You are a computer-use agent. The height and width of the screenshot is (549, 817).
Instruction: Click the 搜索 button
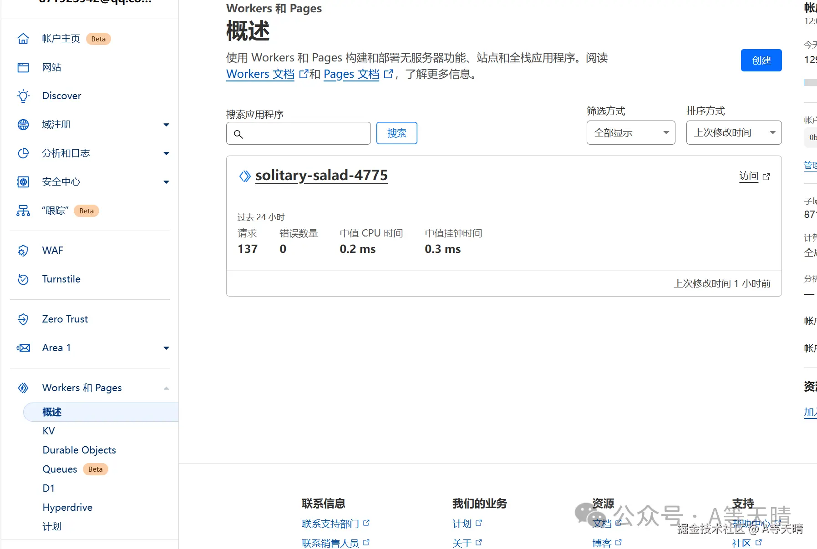[397, 133]
